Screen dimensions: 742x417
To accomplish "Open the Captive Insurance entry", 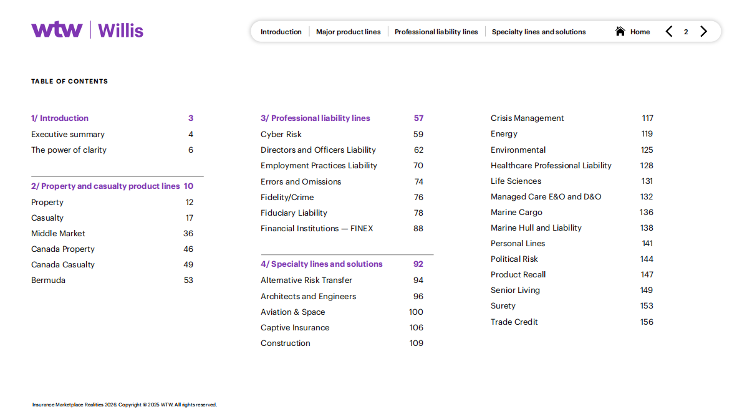I will (295, 327).
